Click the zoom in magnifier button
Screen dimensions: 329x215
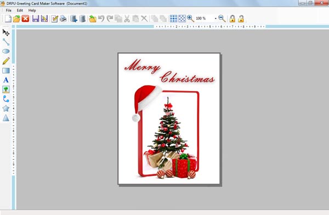tap(190, 19)
